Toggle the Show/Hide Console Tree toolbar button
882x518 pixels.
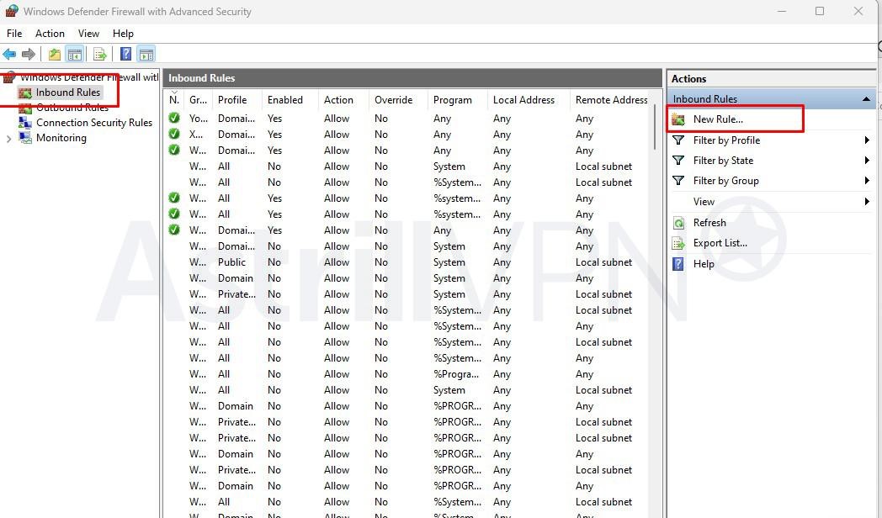tap(75, 55)
